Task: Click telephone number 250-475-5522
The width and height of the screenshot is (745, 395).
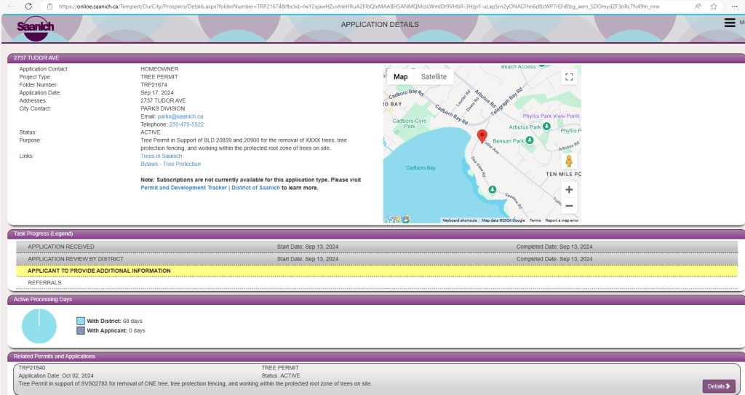Action: (186, 124)
